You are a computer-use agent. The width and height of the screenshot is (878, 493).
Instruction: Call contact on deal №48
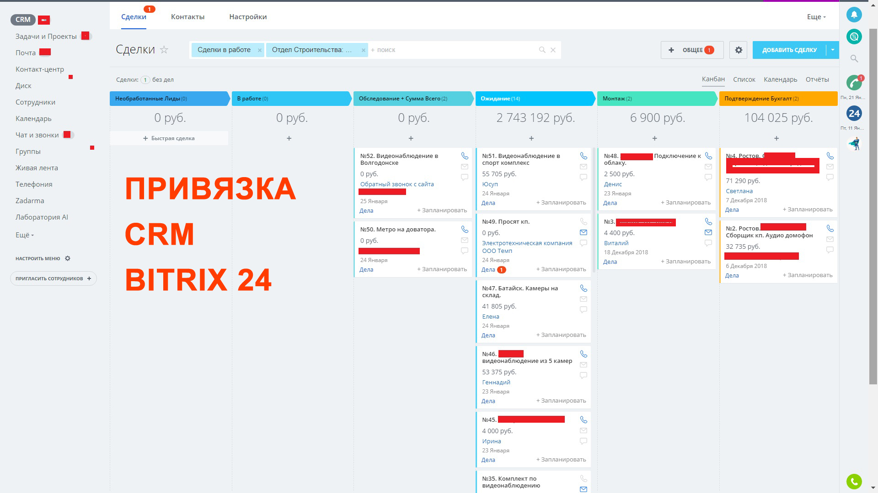708,156
